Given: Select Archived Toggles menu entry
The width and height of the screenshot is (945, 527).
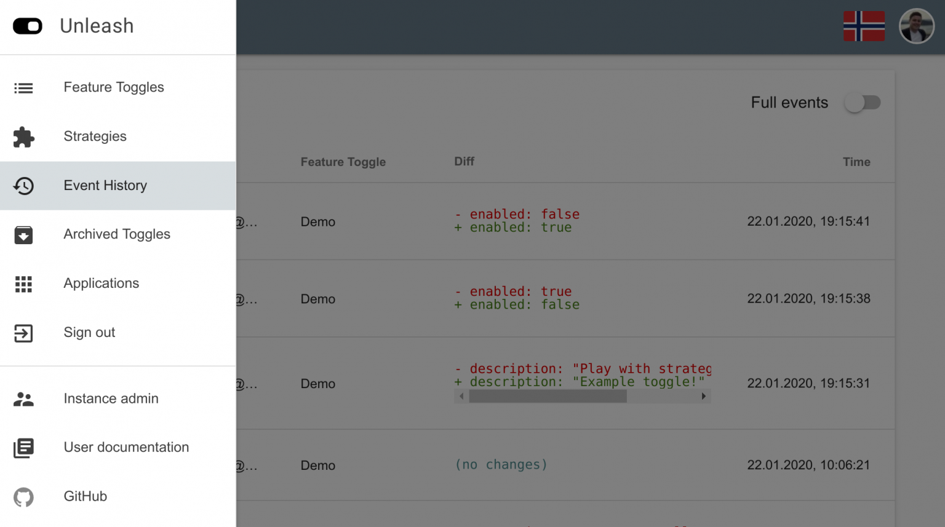Looking at the screenshot, I should (x=116, y=234).
